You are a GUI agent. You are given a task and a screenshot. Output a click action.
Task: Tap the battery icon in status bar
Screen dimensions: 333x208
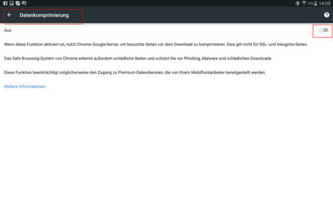coord(316,3)
